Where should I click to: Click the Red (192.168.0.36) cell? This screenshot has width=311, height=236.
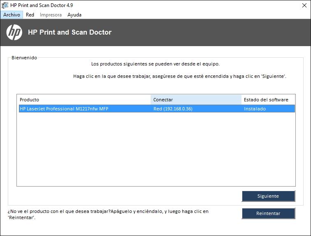[x=173, y=109]
